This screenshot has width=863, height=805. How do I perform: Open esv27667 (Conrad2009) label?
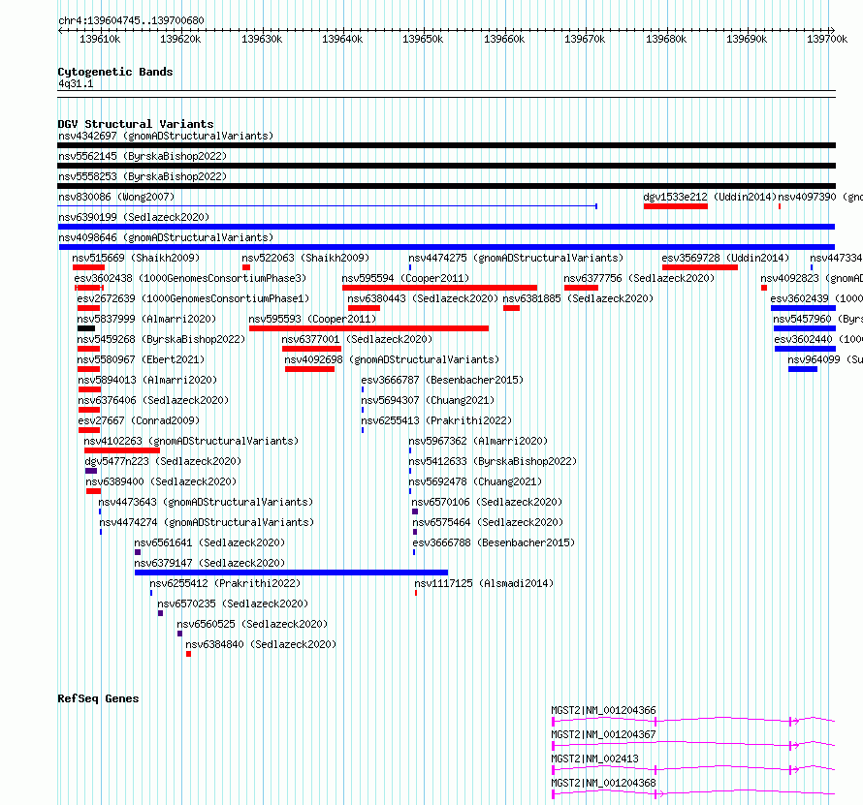(x=139, y=420)
